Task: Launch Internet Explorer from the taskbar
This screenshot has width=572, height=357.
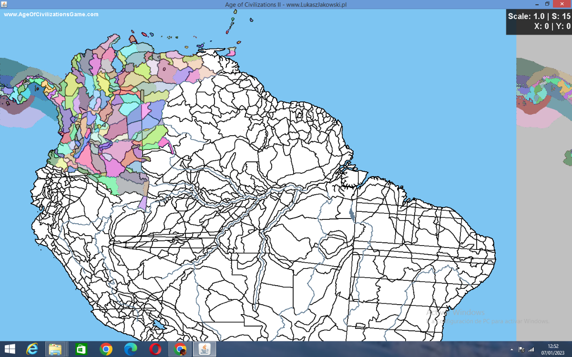Action: click(32, 349)
